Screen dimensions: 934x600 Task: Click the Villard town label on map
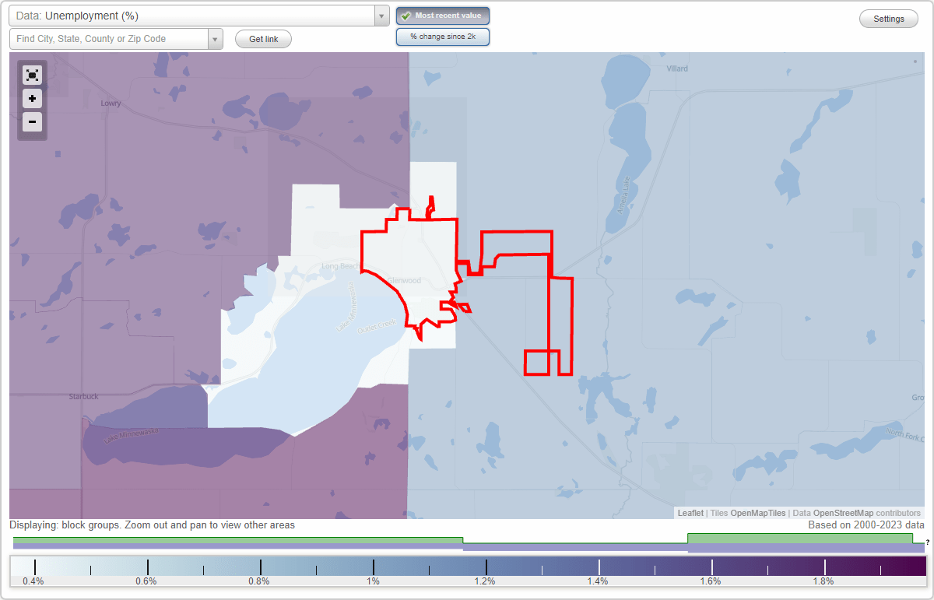(677, 68)
